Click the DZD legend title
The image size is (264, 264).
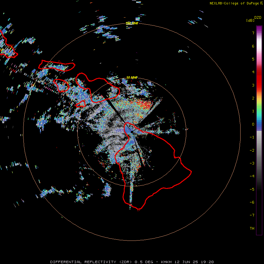[258, 18]
